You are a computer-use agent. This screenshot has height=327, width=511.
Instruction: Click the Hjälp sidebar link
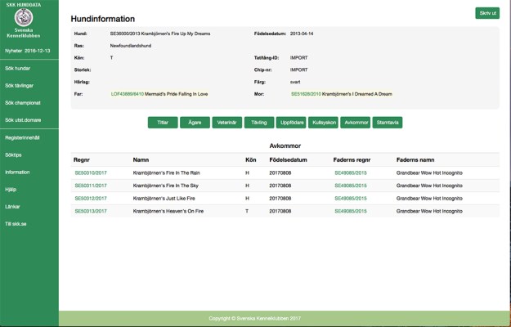pyautogui.click(x=11, y=189)
